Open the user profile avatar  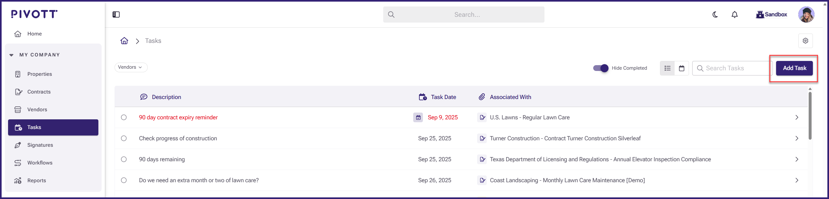(806, 15)
